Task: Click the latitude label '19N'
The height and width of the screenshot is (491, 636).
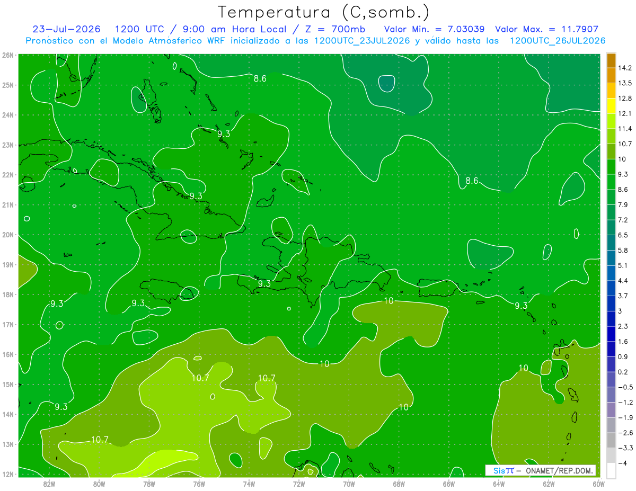Action: click(x=8, y=264)
